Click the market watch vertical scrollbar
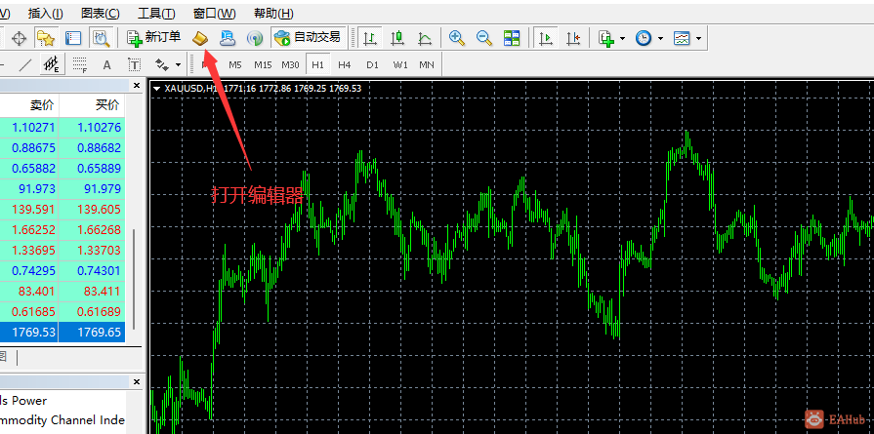This screenshot has height=434, width=874. pyautogui.click(x=134, y=279)
